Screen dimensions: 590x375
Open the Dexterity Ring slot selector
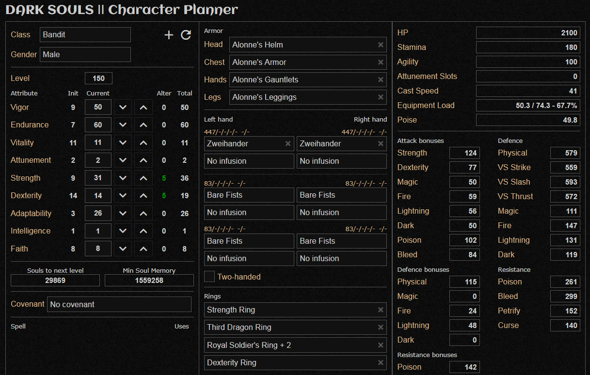point(296,362)
